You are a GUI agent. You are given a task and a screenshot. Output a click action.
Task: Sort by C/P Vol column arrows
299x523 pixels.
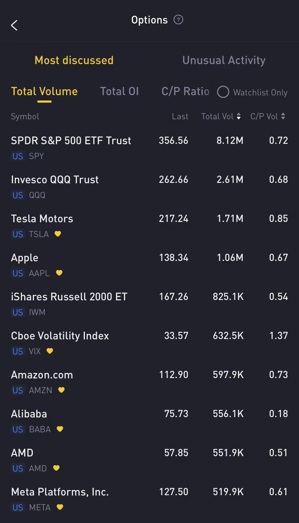click(x=283, y=116)
